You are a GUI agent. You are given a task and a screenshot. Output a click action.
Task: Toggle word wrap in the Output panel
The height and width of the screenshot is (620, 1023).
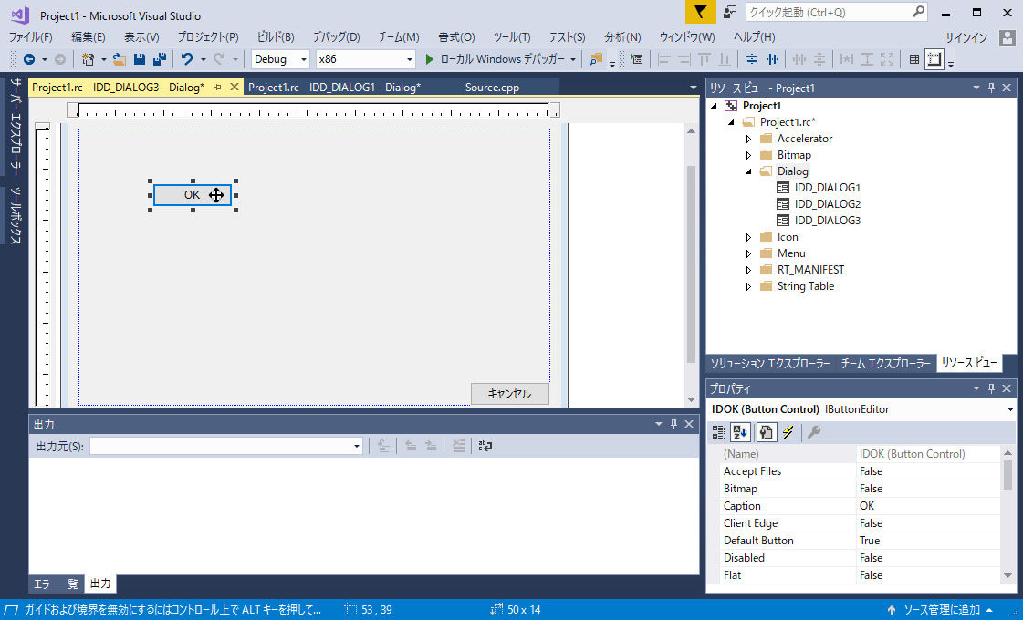click(485, 446)
